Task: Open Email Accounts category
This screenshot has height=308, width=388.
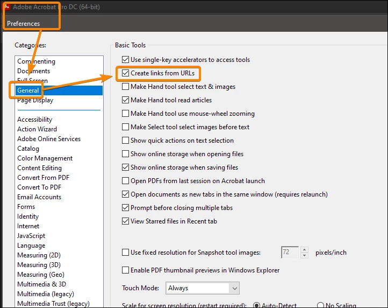Action: click(39, 197)
